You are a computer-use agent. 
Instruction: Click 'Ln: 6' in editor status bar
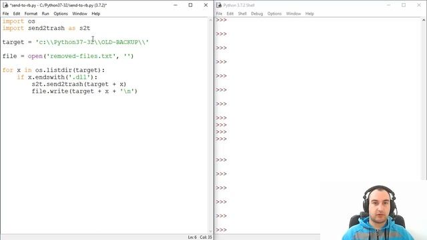(192, 237)
